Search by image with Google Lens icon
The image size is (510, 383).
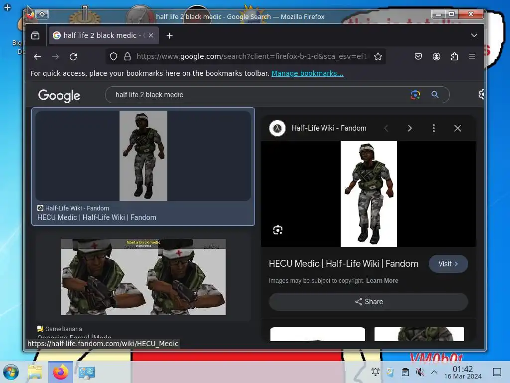point(415,95)
